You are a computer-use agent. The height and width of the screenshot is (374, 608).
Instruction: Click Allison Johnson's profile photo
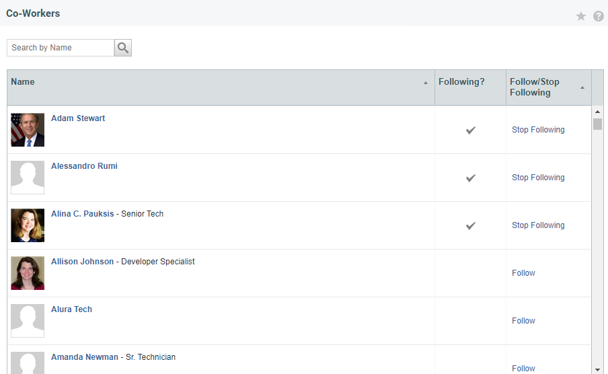(28, 273)
